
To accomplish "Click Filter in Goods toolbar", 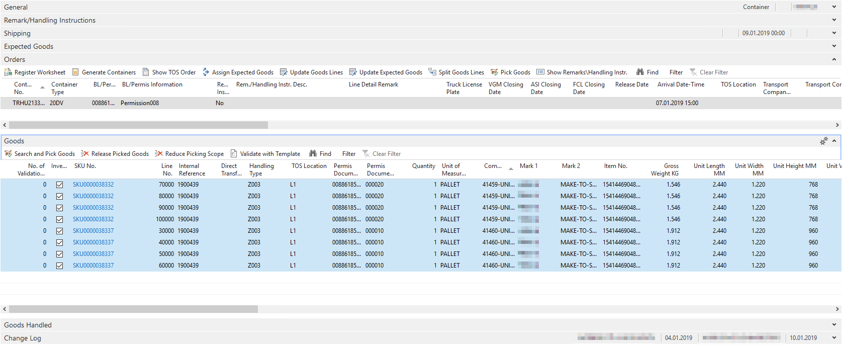I will point(349,154).
